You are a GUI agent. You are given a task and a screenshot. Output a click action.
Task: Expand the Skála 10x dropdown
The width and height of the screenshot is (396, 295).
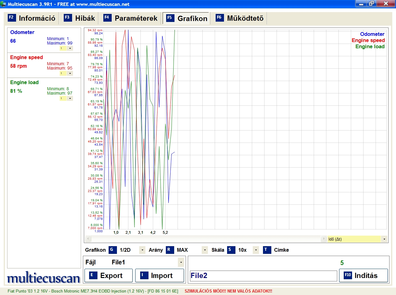pyautogui.click(x=256, y=250)
